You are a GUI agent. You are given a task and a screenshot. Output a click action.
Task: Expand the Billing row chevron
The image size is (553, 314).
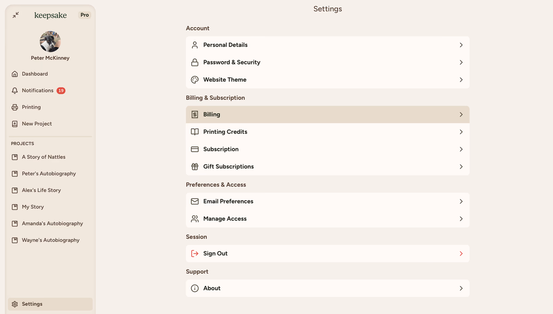coord(461,115)
